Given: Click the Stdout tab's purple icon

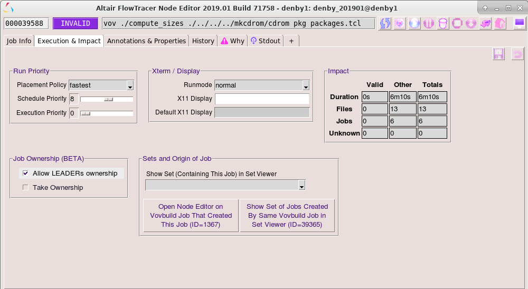Looking at the screenshot, I should coord(253,41).
